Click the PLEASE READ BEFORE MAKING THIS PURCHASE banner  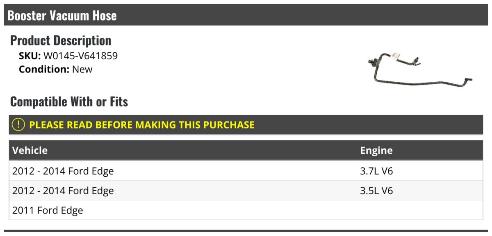tap(246, 125)
